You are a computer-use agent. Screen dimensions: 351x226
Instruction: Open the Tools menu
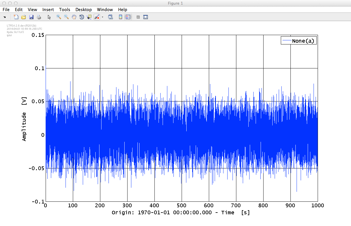click(x=65, y=10)
